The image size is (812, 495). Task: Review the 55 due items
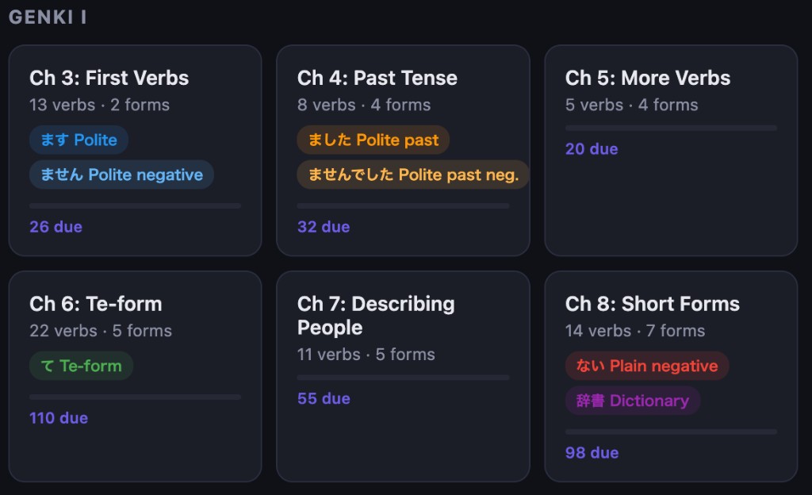tap(324, 398)
